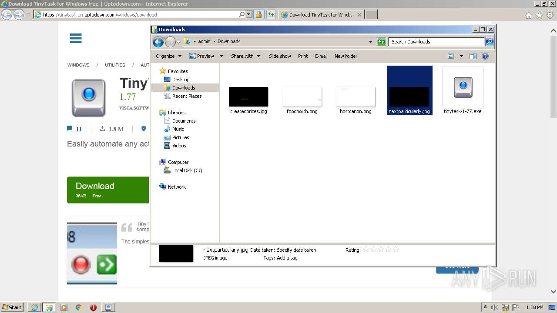Screen dimensions: 557x313
Task: Click 'admin' in the address breadcrumb
Action: (204, 42)
